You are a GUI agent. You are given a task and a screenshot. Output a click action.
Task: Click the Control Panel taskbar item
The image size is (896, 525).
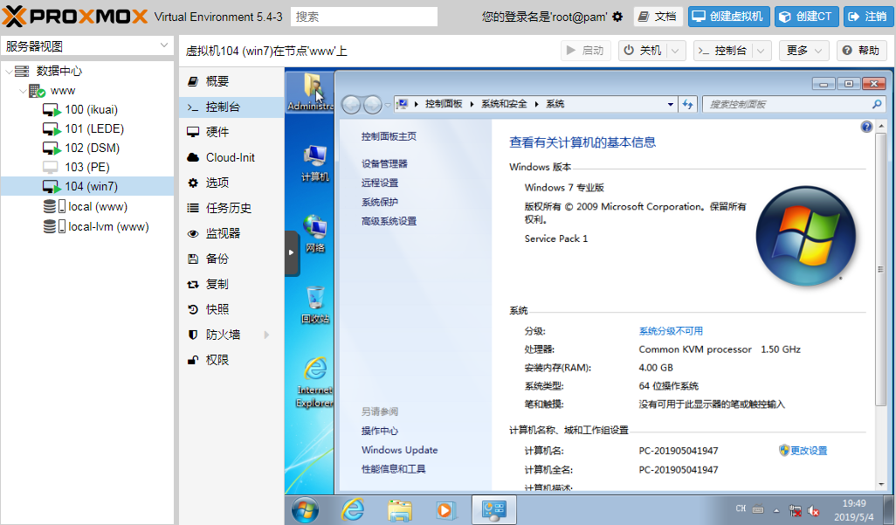[x=493, y=509]
